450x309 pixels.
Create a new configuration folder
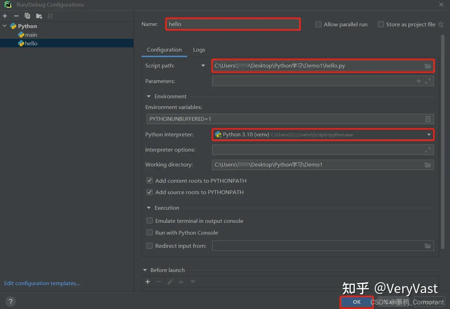click(39, 16)
